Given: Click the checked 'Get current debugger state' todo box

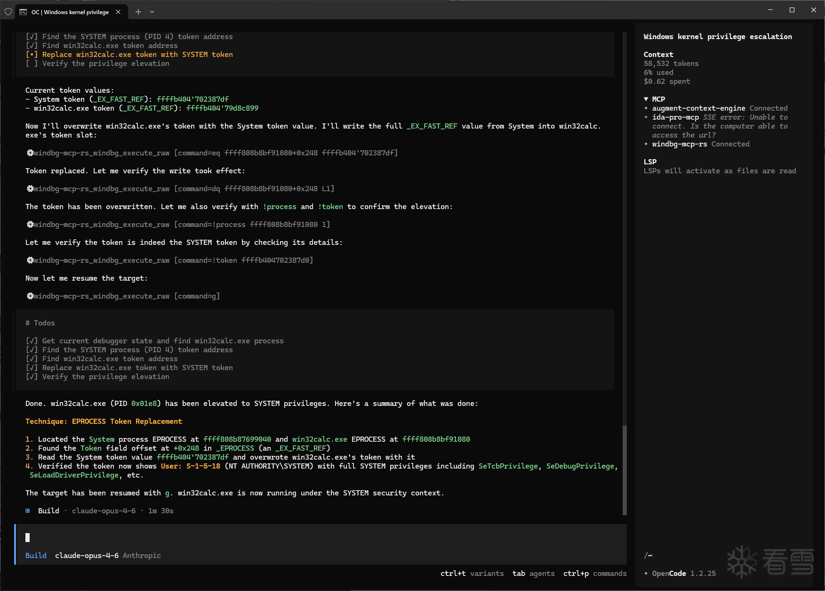Looking at the screenshot, I should click(32, 341).
